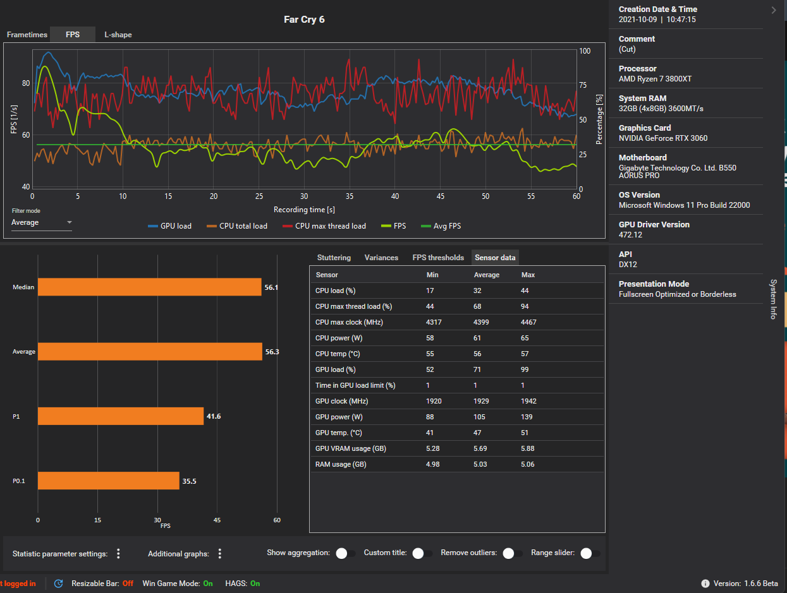787x593 pixels.
Task: Open the Stuttering tab
Action: click(334, 258)
